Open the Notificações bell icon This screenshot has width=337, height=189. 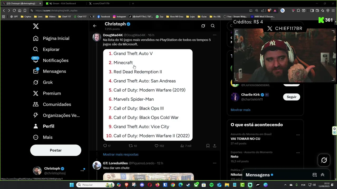coord(36,60)
